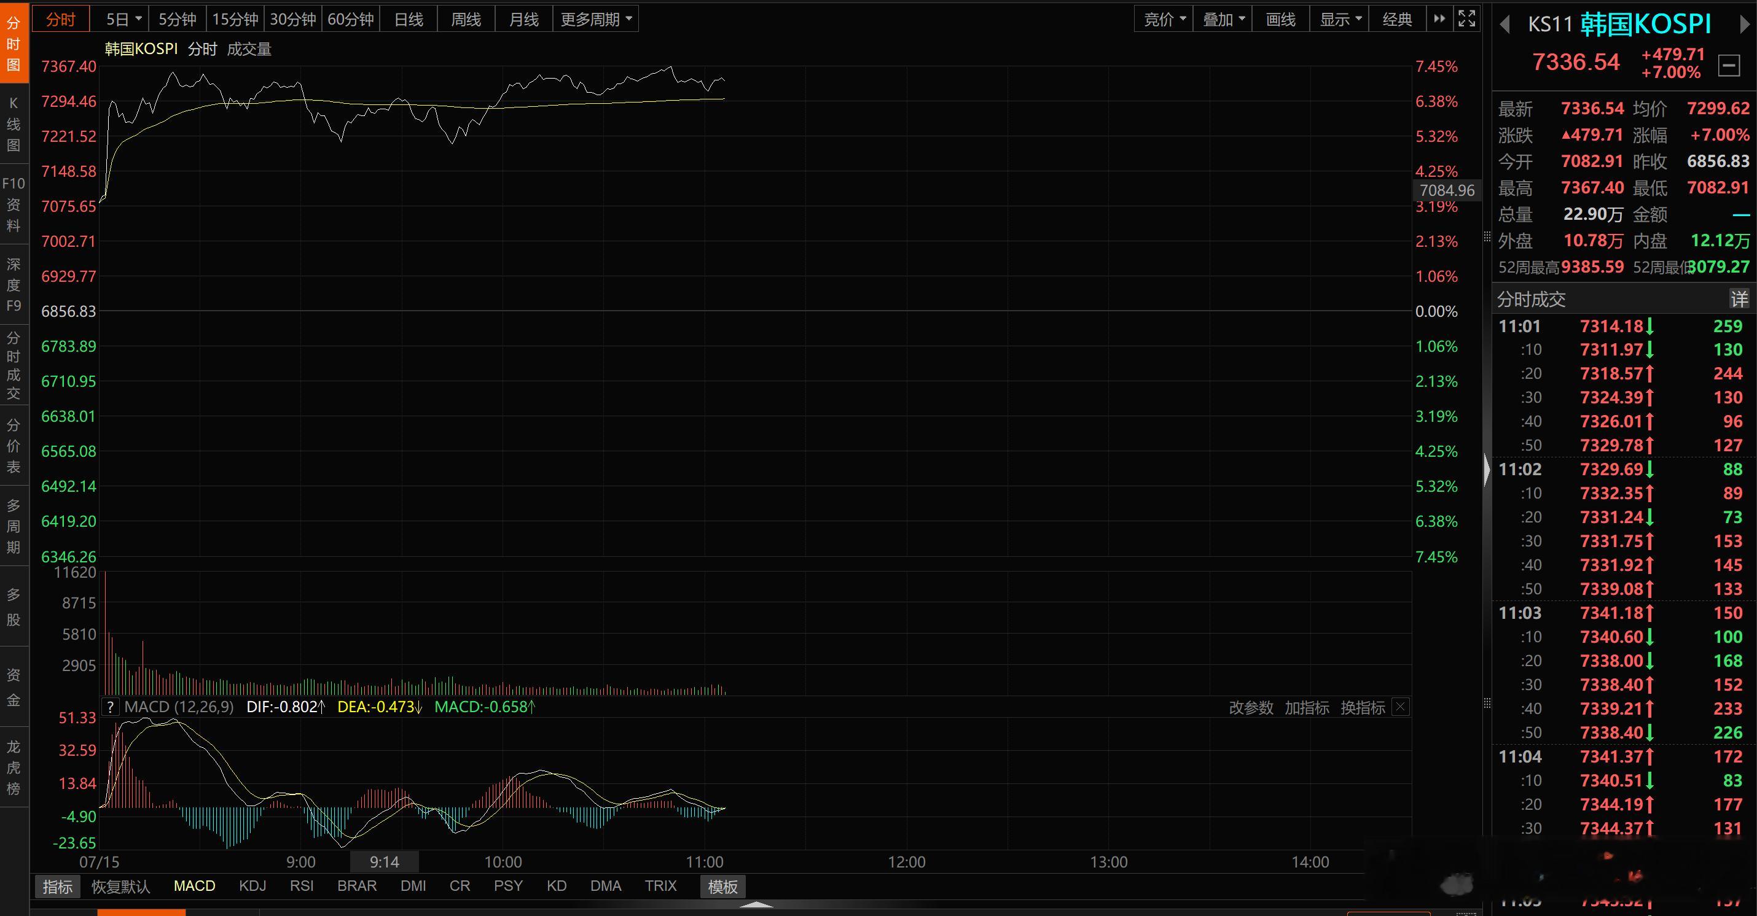Click 恢复默认 restore default
The height and width of the screenshot is (916, 1757).
pos(121,886)
